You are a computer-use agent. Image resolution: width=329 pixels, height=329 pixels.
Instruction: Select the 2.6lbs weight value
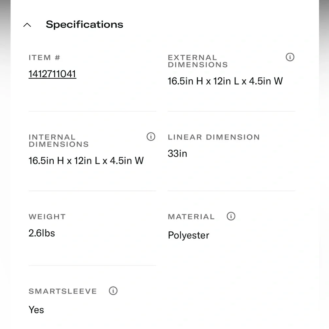pos(42,233)
